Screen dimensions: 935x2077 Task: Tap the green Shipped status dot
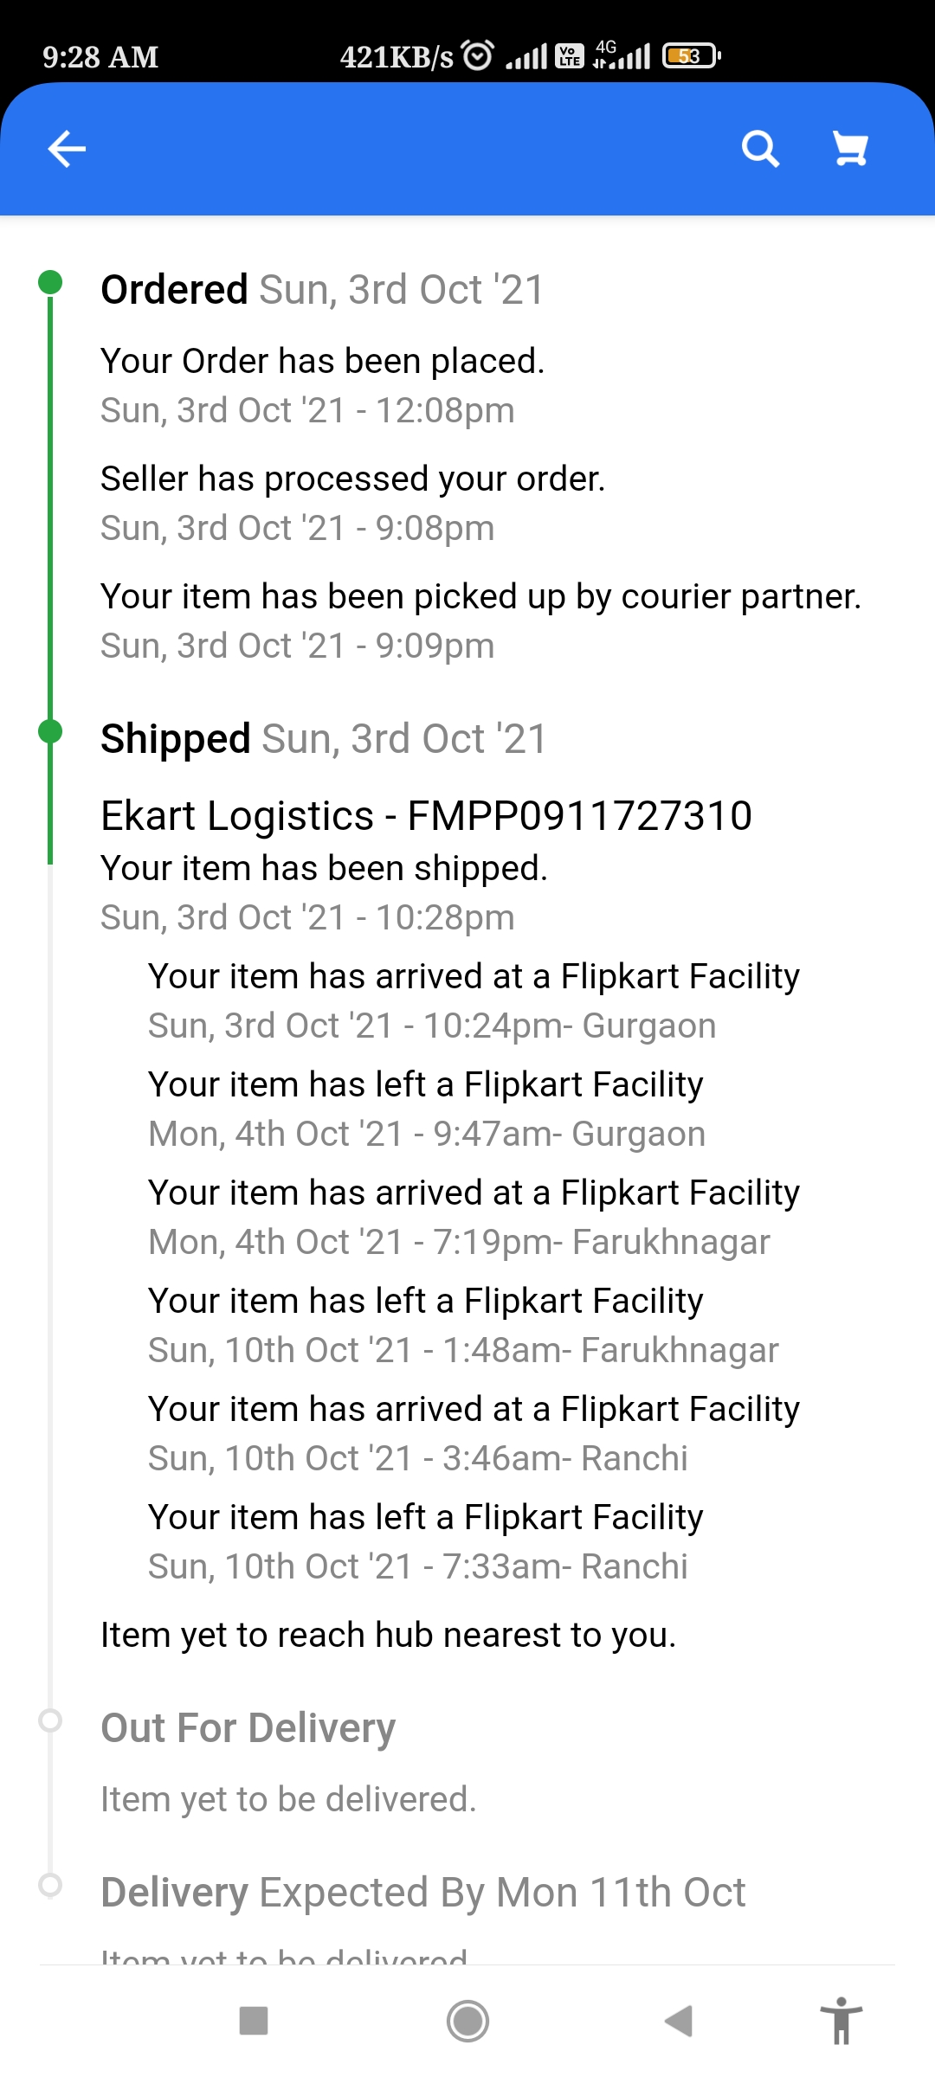click(50, 731)
